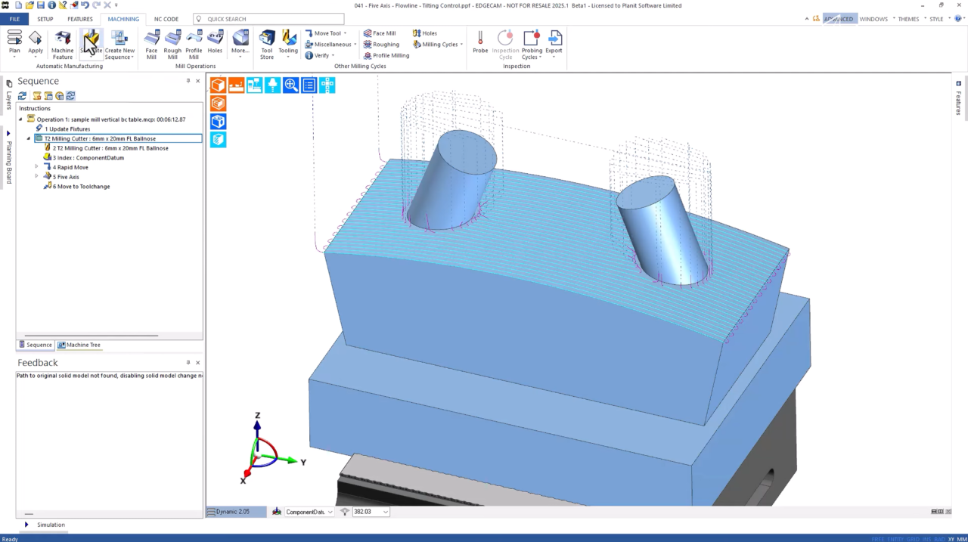The height and width of the screenshot is (542, 968).
Task: Open the Verify dropdown
Action: click(x=320, y=55)
